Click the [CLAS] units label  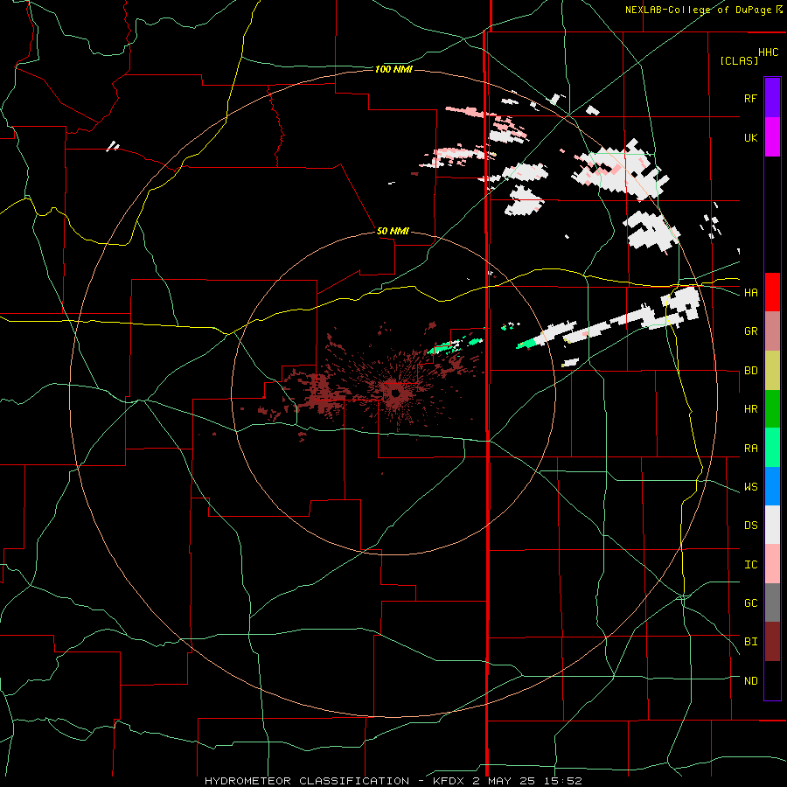tap(739, 60)
